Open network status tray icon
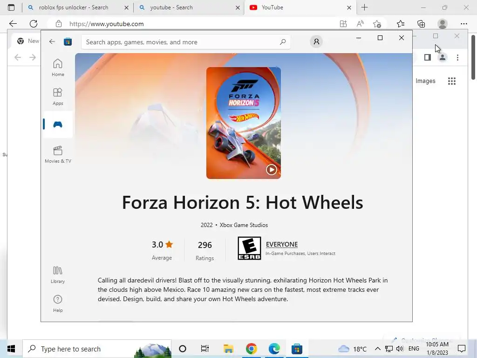Viewport: 477px width, 358px height. tap(389, 349)
